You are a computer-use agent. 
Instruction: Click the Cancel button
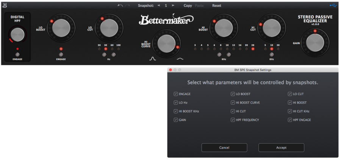click(x=224, y=148)
